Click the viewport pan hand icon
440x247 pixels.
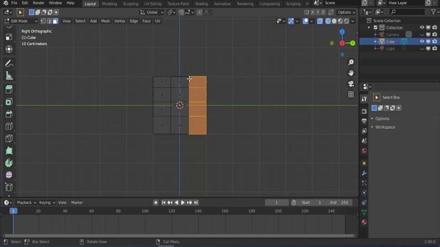(351, 73)
